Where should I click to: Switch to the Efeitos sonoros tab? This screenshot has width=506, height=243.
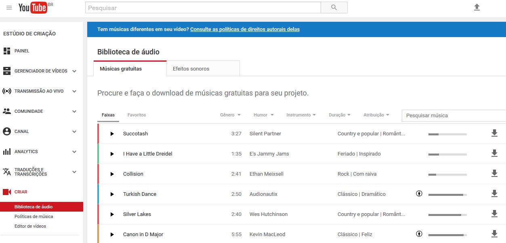[x=191, y=69]
